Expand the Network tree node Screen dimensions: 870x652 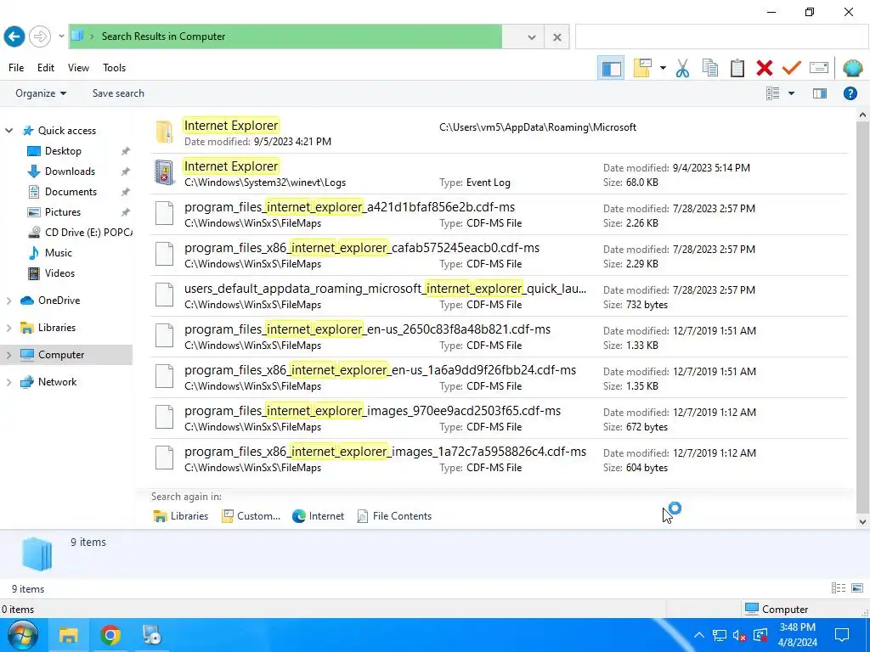(8, 382)
